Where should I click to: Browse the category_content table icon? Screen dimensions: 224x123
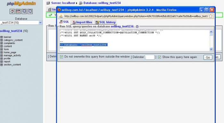2,40
